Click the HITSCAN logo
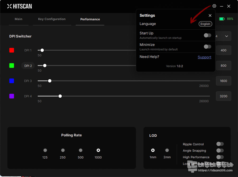 coord(20,6)
